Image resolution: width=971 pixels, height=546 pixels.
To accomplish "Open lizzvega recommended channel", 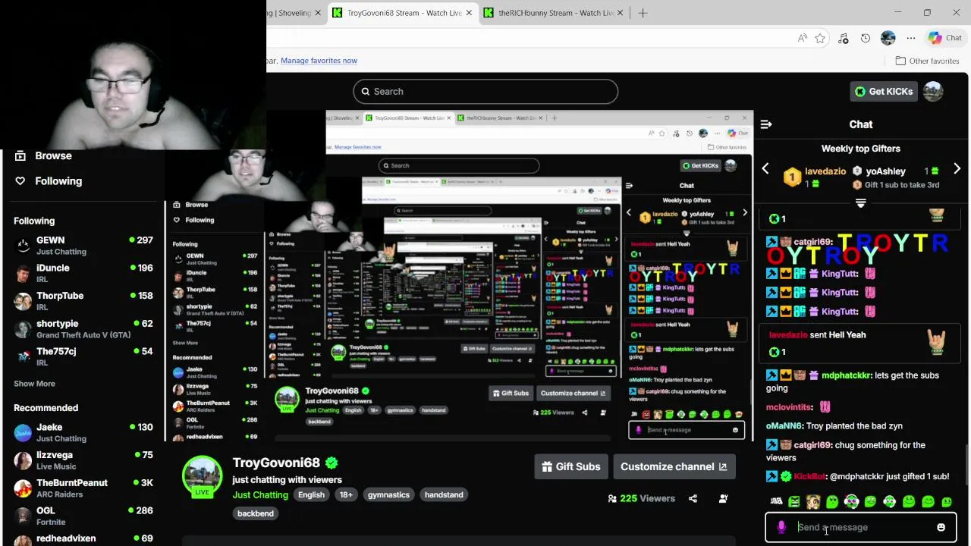I will coord(83,460).
